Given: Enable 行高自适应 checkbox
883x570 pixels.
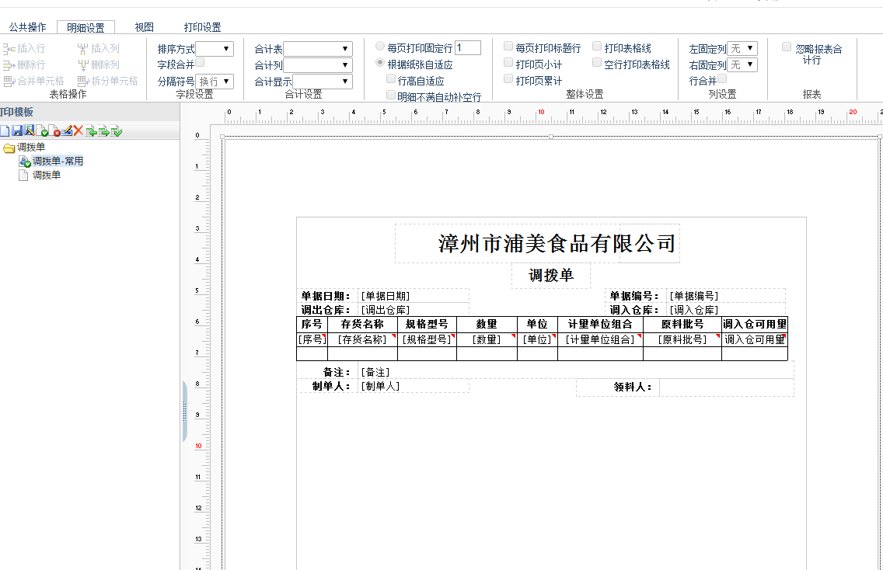Looking at the screenshot, I should 391,78.
